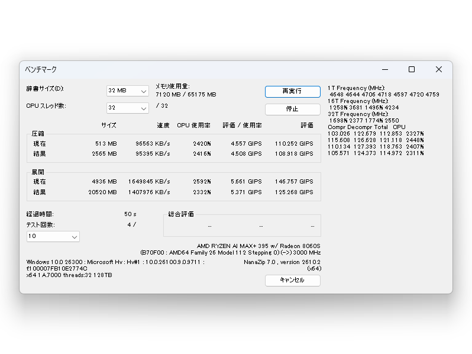Click the 103.026 122.679 112.853 log row
Screen dimensions: 472x354
click(376, 133)
